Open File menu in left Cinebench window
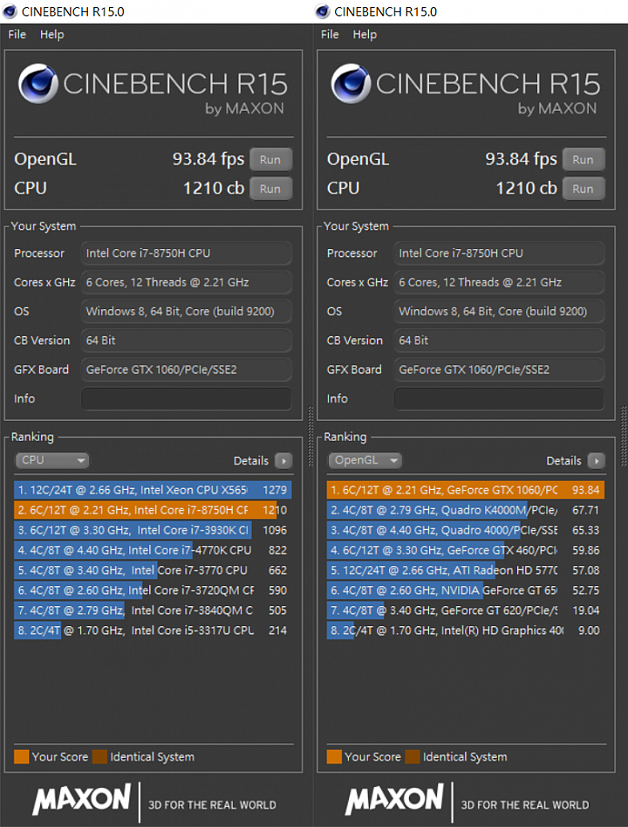Screen dimensions: 628x827 click(x=17, y=34)
